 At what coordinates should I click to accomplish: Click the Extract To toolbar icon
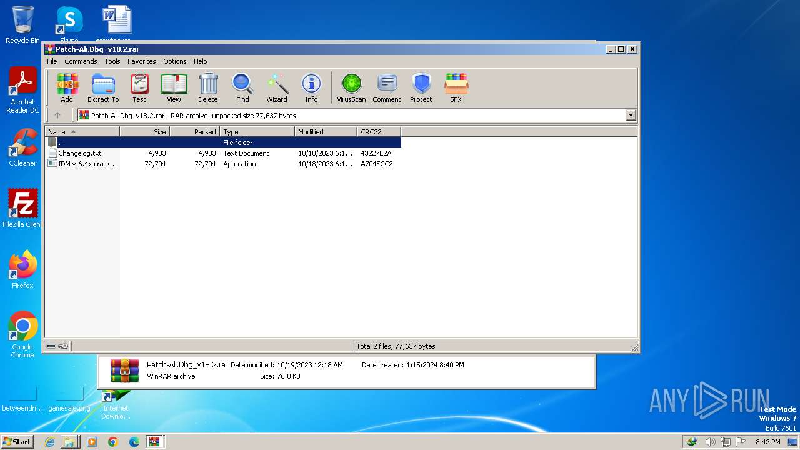(x=103, y=87)
